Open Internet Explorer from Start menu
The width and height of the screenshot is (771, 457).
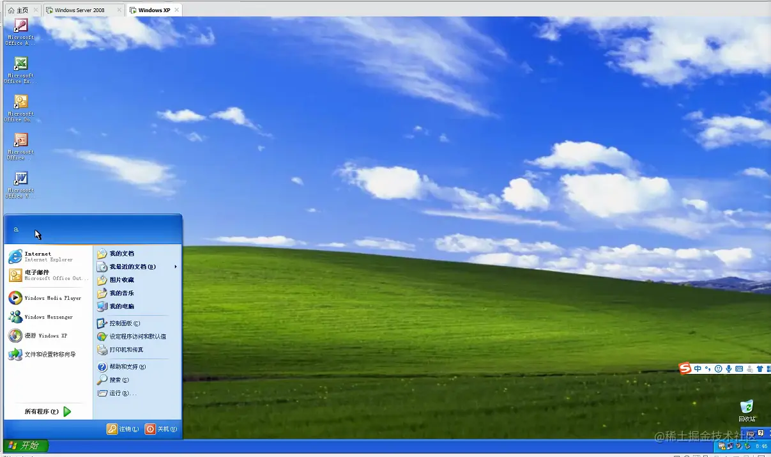tap(48, 256)
